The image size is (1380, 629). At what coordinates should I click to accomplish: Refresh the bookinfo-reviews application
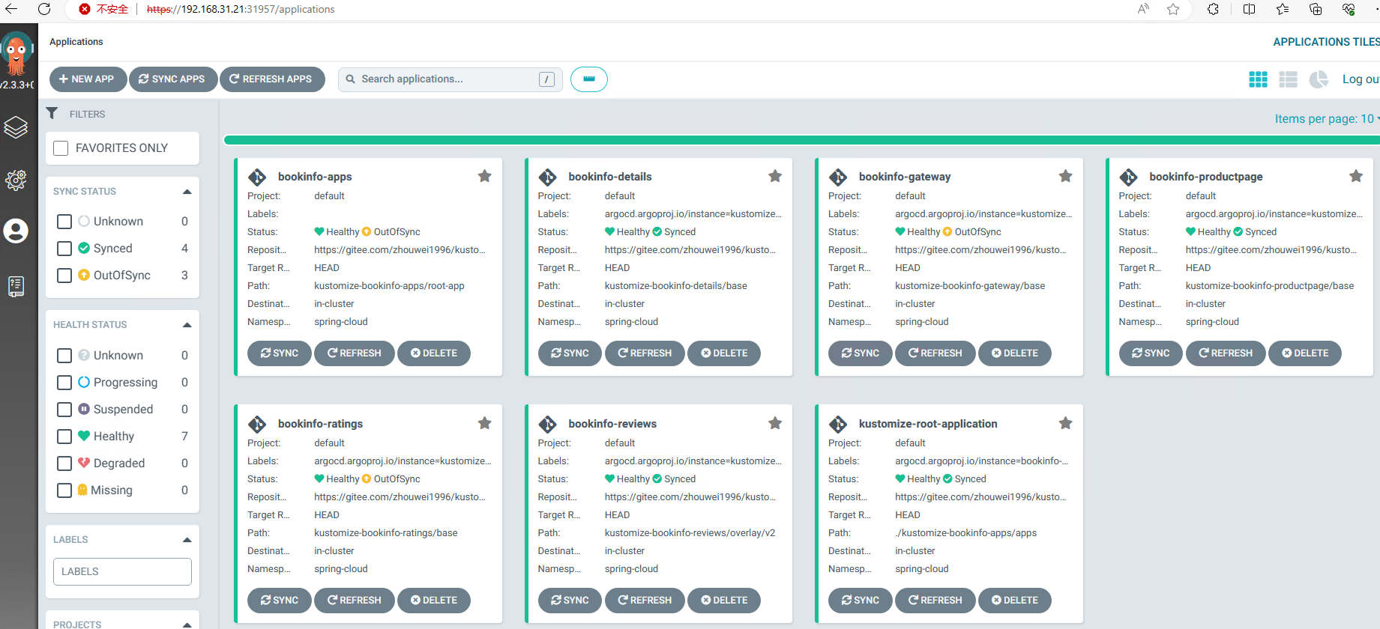click(x=645, y=601)
